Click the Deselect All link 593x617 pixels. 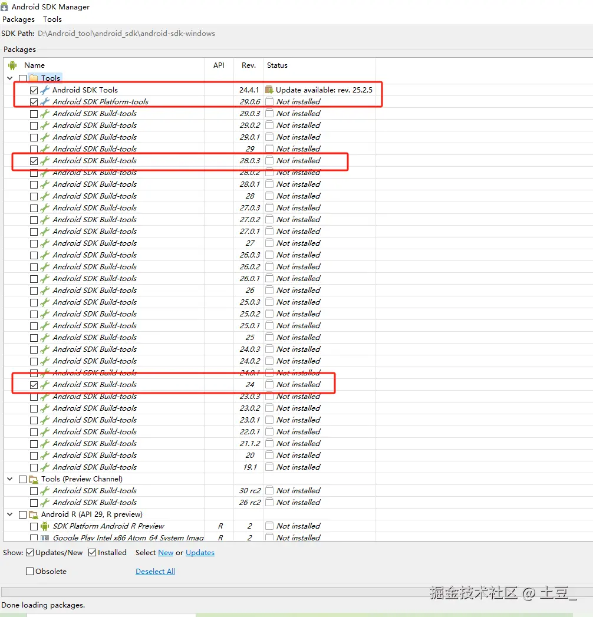156,572
